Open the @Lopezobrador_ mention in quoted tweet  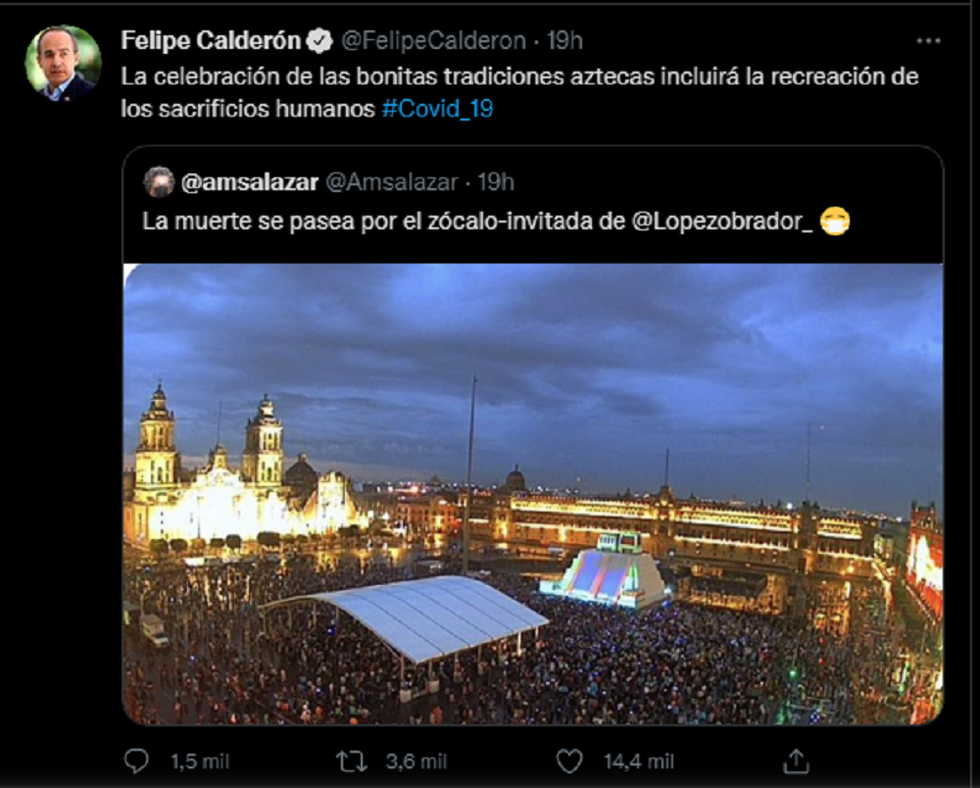click(717, 222)
